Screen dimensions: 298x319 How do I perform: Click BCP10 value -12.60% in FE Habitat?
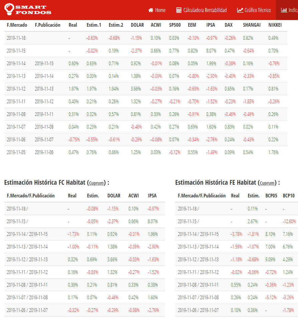pyautogui.click(x=289, y=221)
